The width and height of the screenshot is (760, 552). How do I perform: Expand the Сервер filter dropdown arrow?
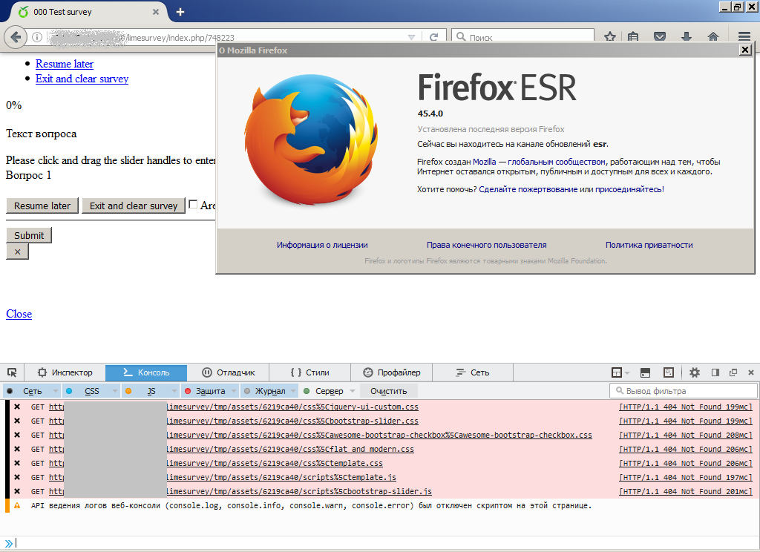point(353,391)
